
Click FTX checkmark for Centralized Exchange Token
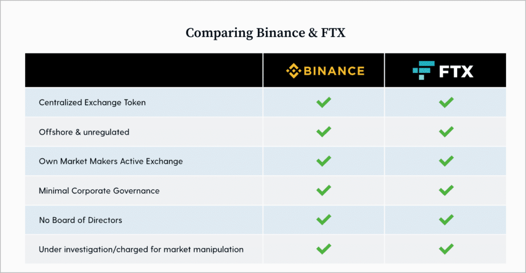point(446,102)
